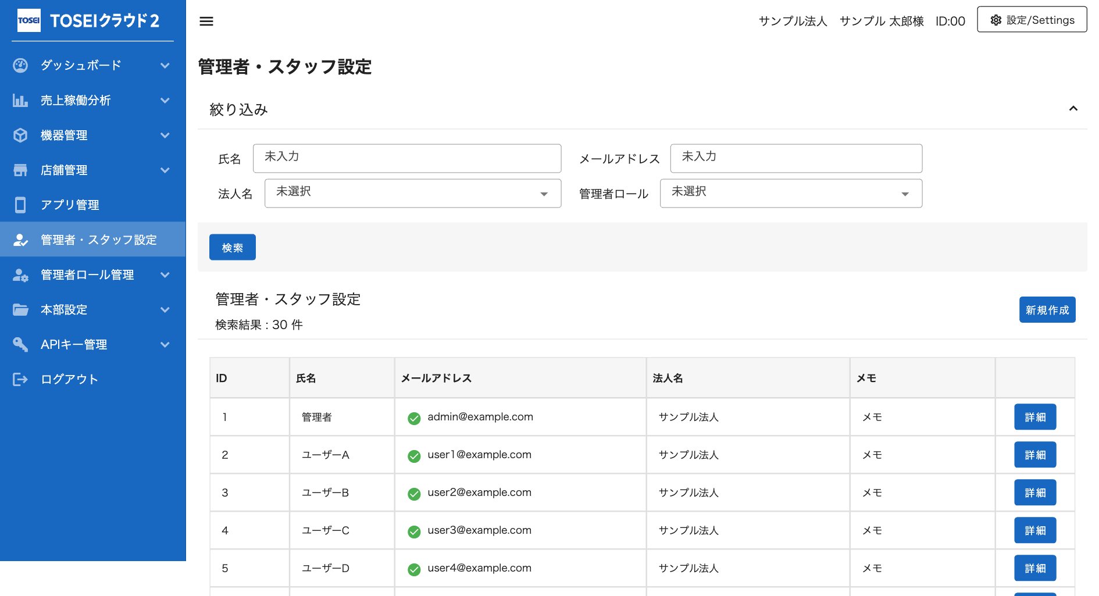Click the 機器管理 cube icon
The height and width of the screenshot is (596, 1099).
20,135
